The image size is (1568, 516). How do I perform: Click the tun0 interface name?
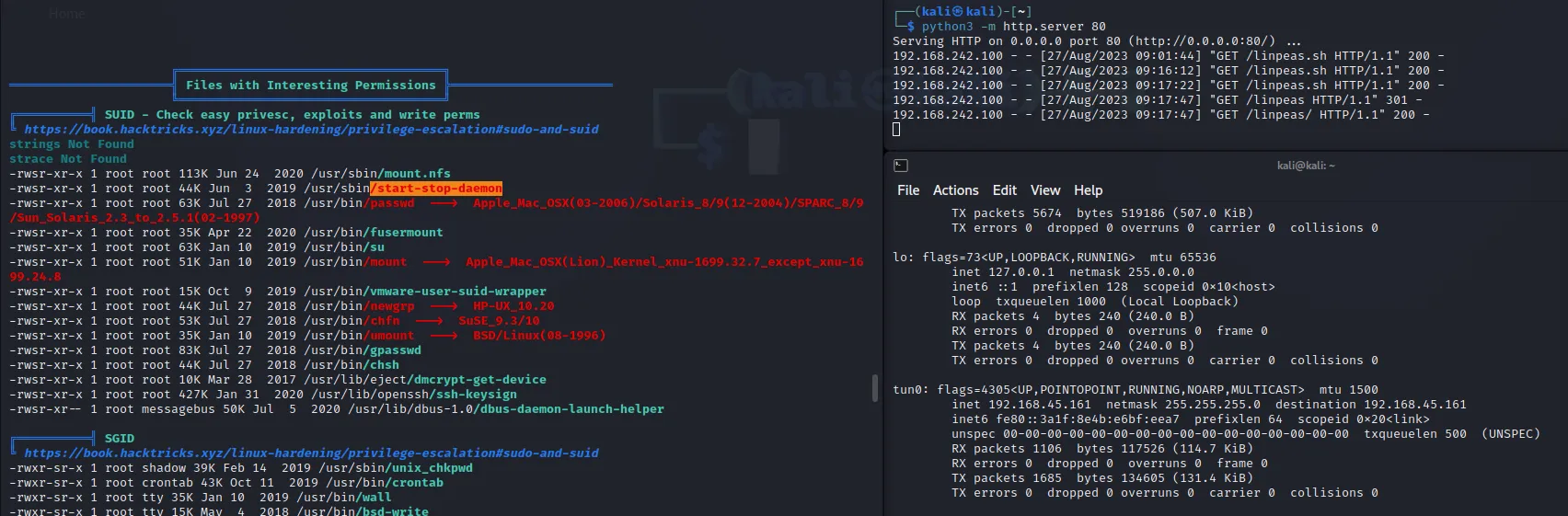coord(910,390)
